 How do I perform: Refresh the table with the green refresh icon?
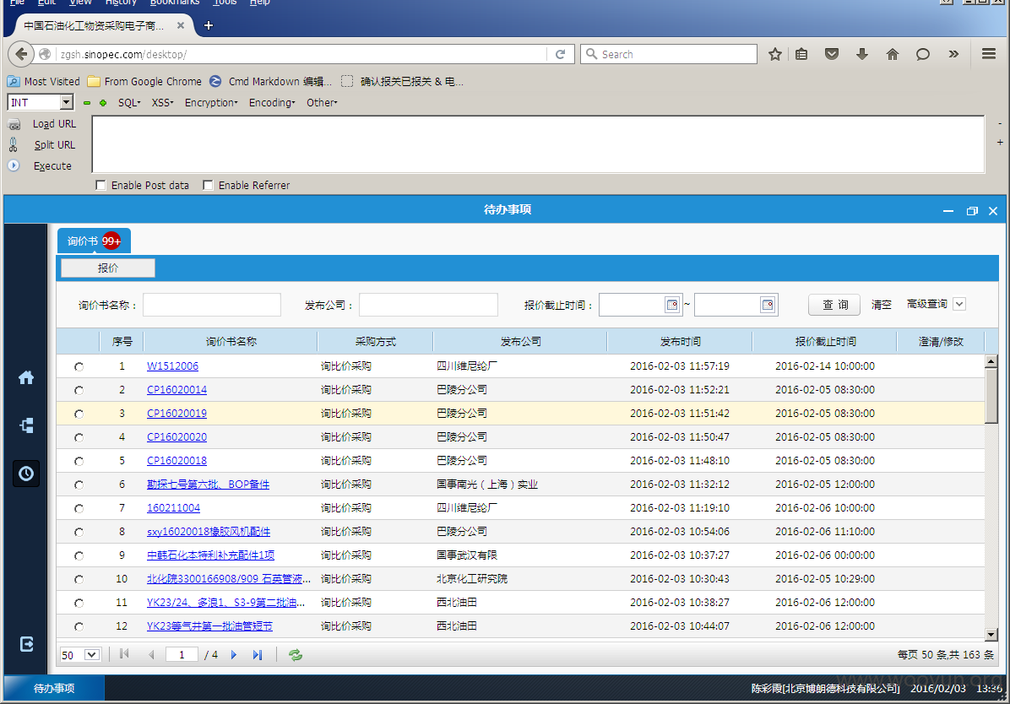tap(295, 654)
